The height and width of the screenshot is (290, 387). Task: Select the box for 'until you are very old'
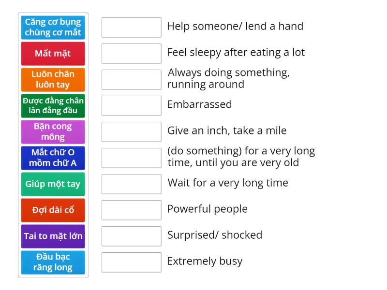click(132, 158)
